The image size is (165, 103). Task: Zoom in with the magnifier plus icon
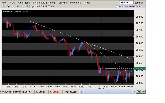18,6
